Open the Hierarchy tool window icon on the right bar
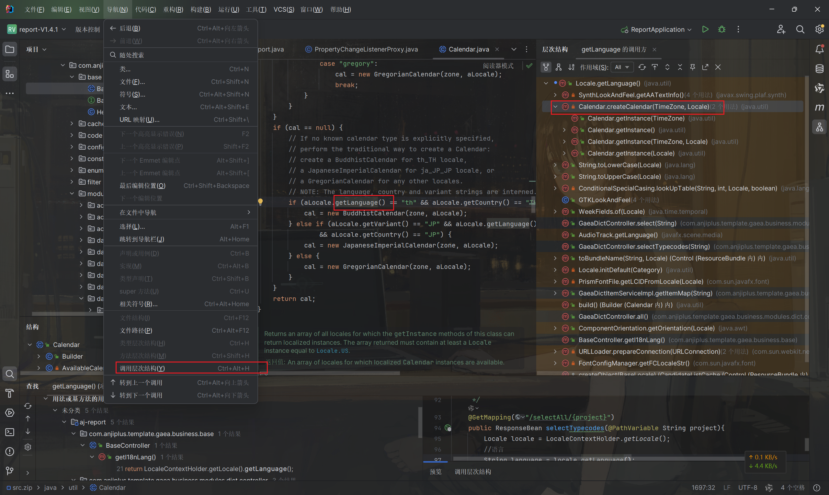The height and width of the screenshot is (495, 829). tap(819, 127)
